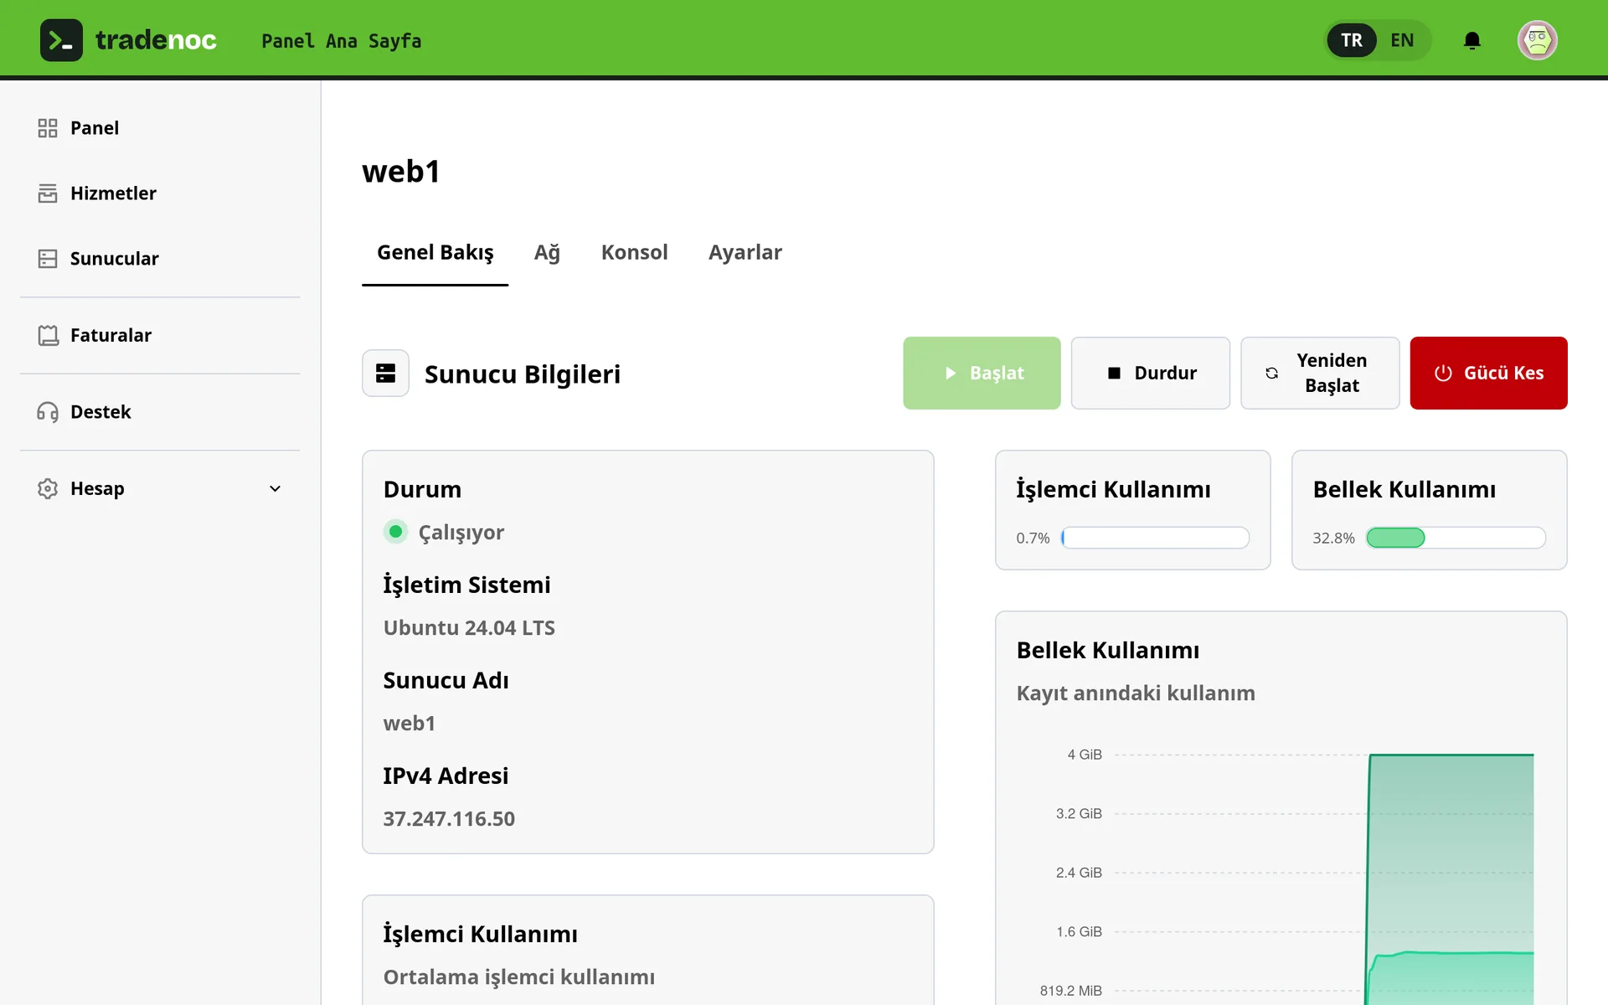Switch to the Ağ tab
Viewport: 1608px width, 1005px height.
[547, 252]
